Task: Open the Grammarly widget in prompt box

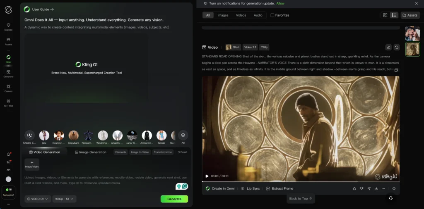Action: point(182,186)
